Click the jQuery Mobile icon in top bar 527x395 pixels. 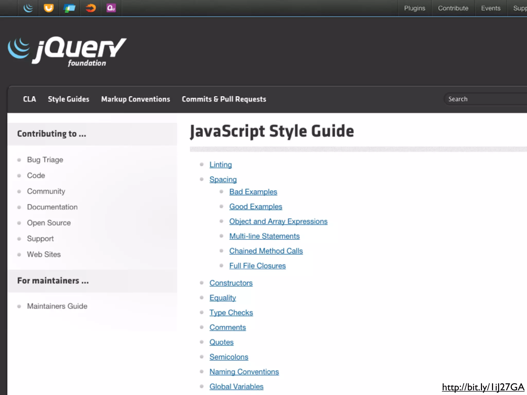[69, 8]
